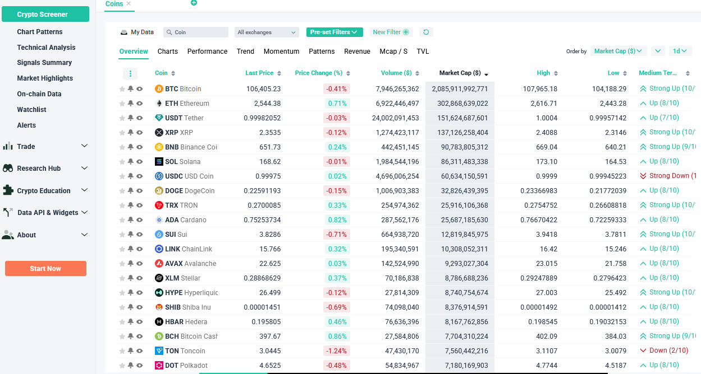The width and height of the screenshot is (701, 374).
Task: Open the Mcap / S tab
Action: click(x=393, y=52)
